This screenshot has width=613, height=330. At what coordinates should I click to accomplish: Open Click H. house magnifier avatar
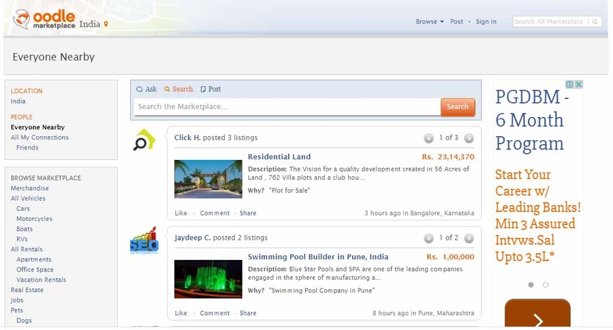[144, 140]
